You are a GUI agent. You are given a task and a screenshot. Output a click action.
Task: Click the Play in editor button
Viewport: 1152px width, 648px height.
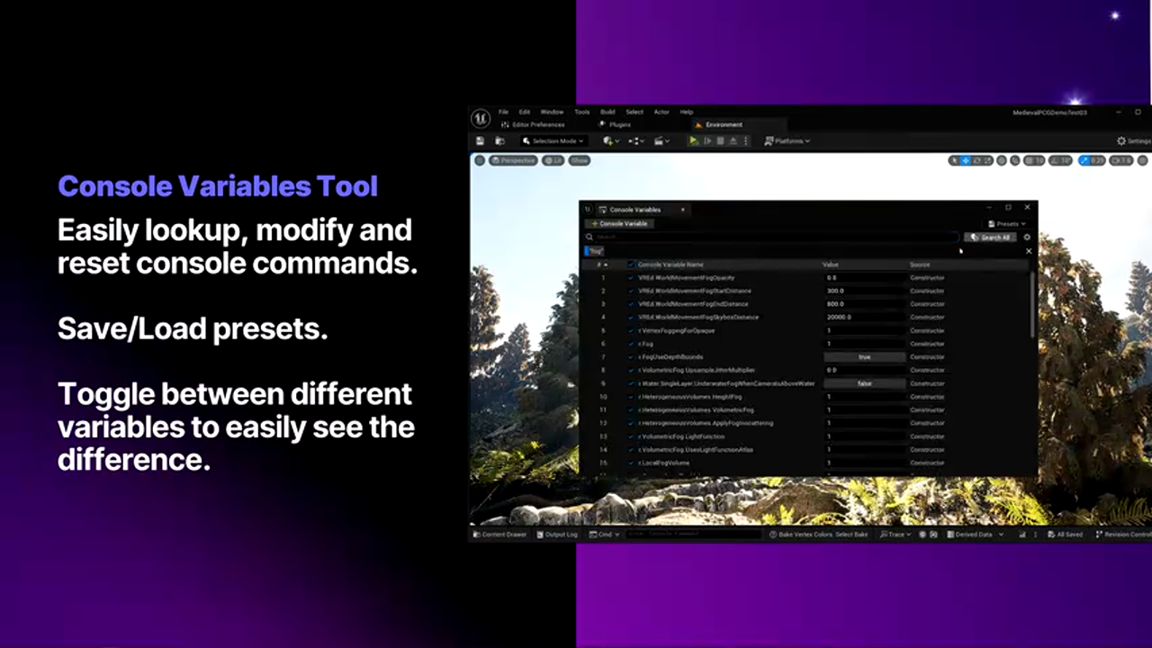click(x=693, y=141)
